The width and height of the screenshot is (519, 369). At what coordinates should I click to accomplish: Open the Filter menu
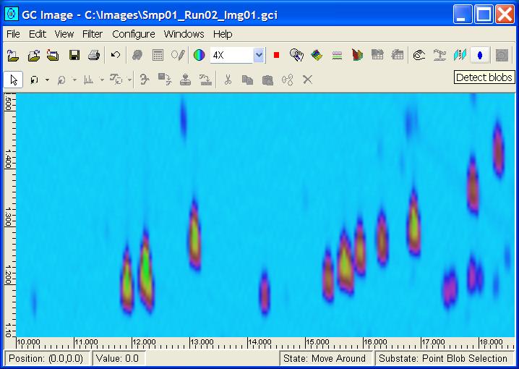93,34
